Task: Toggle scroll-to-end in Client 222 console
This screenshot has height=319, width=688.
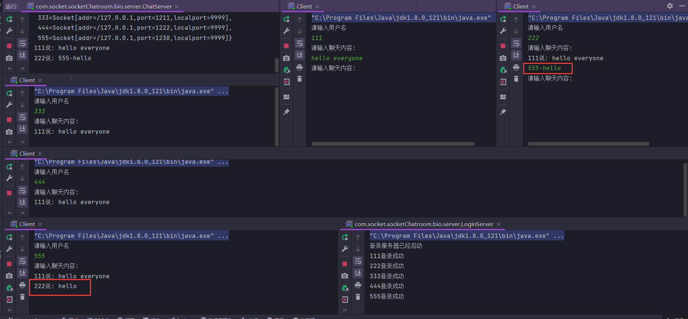Action: [x=516, y=55]
